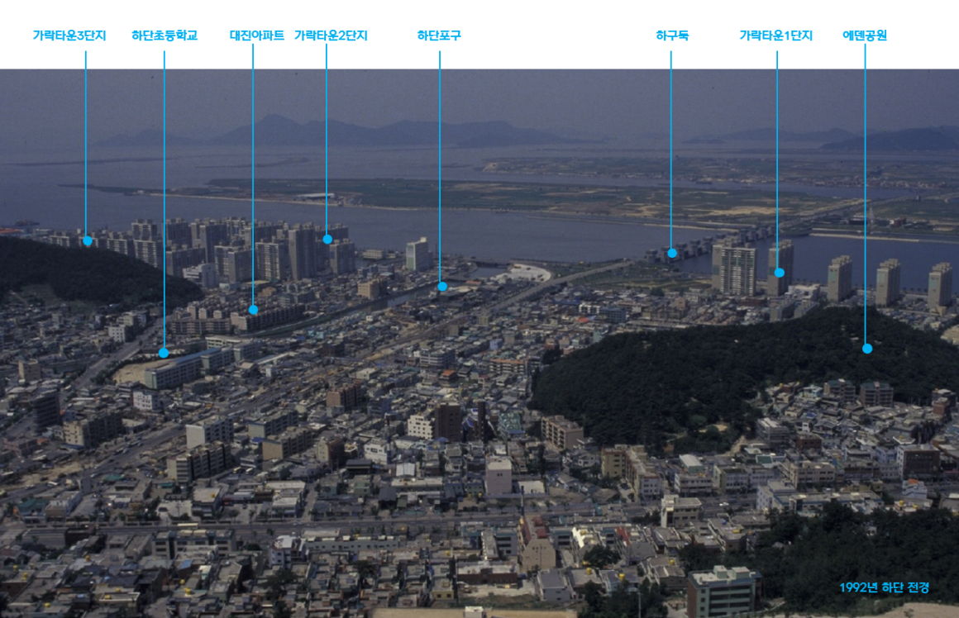This screenshot has height=618, width=959.
Task: Open the 하구둑 label
Action: [671, 36]
